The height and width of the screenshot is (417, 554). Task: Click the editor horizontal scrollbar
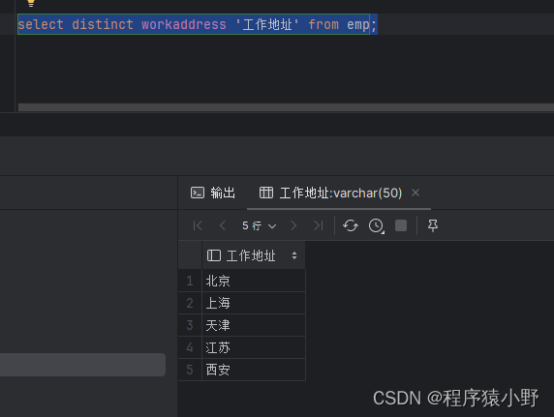point(286,107)
